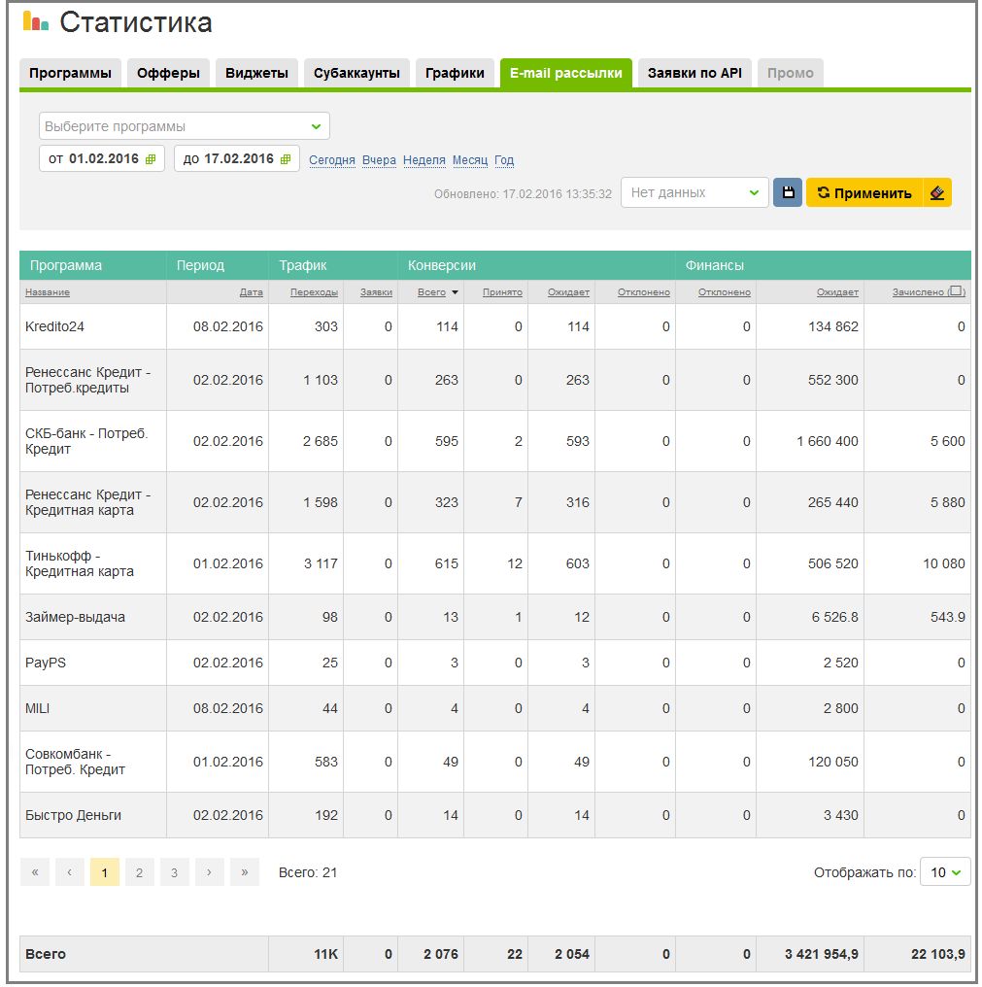982x987 pixels.
Task: Click the greyed Промо tab
Action: (791, 73)
